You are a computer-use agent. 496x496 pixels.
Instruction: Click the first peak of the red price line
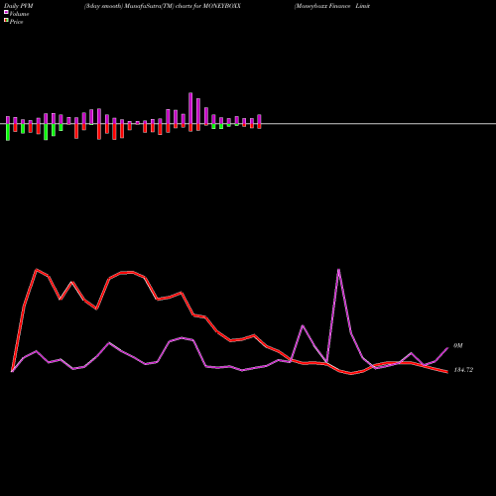point(37,270)
